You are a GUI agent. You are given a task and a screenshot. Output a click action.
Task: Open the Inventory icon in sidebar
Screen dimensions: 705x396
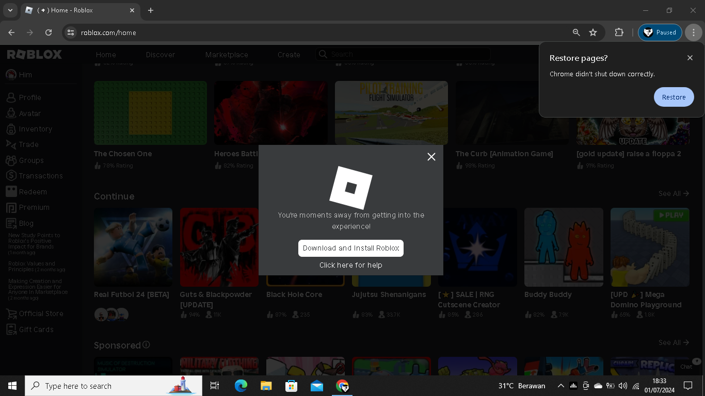pyautogui.click(x=11, y=129)
